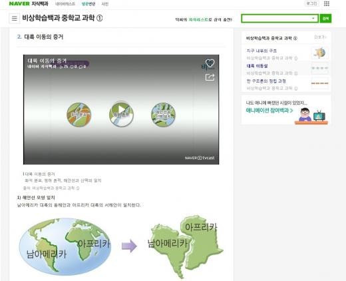This screenshot has width=346, height=281.
Task: Select the coastline and mountain match circle
Action: coord(163,115)
